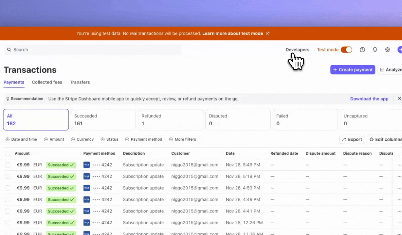
Task: Open the notifications bell
Action: tap(375, 50)
